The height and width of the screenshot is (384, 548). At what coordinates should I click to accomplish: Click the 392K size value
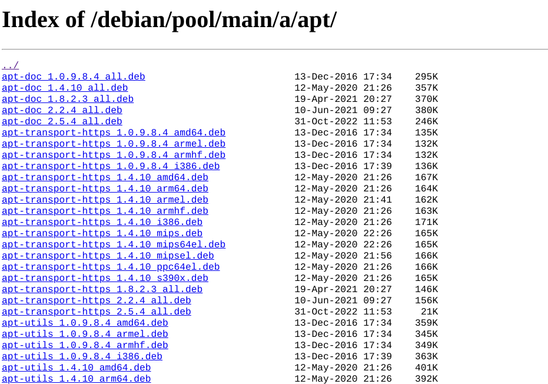pos(426,379)
